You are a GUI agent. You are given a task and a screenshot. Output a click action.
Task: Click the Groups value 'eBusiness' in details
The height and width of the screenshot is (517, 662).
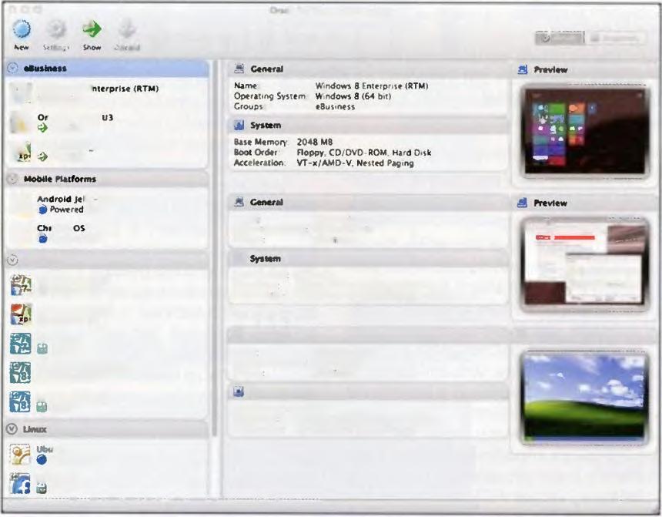coord(335,107)
